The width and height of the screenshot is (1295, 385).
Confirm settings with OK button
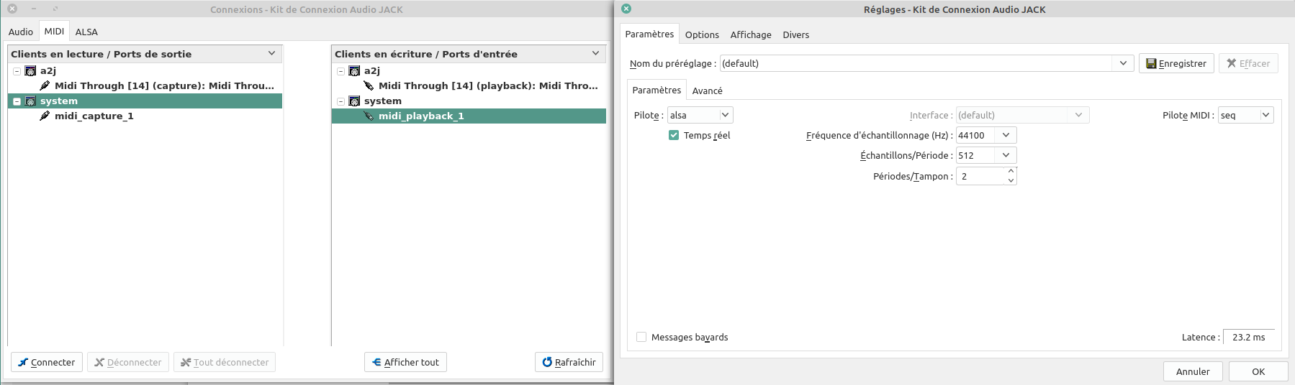[x=1258, y=371]
